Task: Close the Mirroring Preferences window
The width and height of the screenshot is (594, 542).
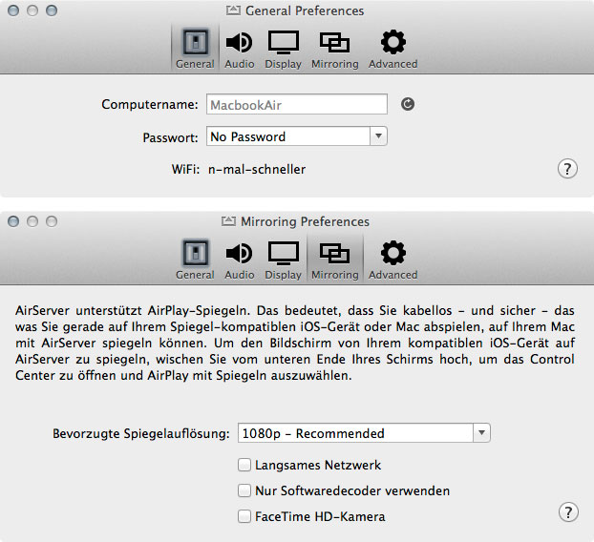Action: coord(13,221)
